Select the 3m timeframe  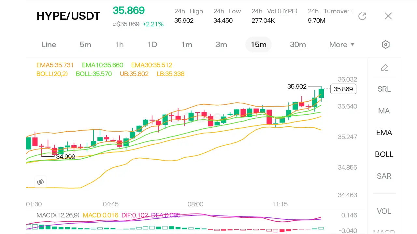tap(221, 45)
